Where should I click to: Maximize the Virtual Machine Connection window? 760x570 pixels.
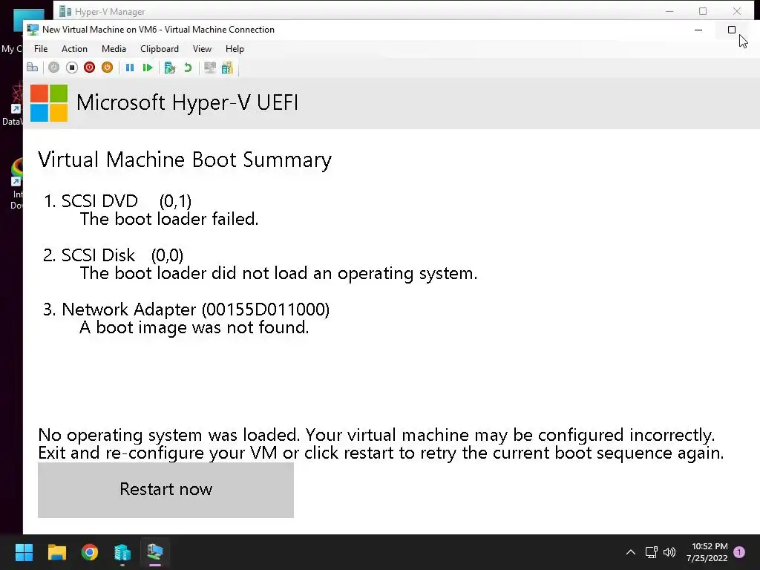click(x=732, y=30)
